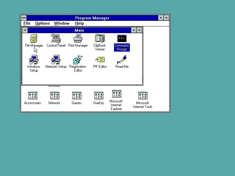Click the Main window title bar
Image resolution: width=235 pixels, height=176 pixels.
79,30
